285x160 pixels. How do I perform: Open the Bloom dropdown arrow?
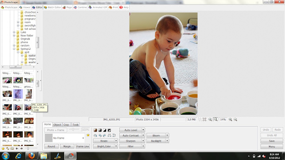[x=167, y=135]
